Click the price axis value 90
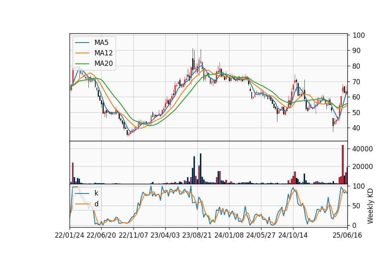386x277 pixels. [357, 51]
